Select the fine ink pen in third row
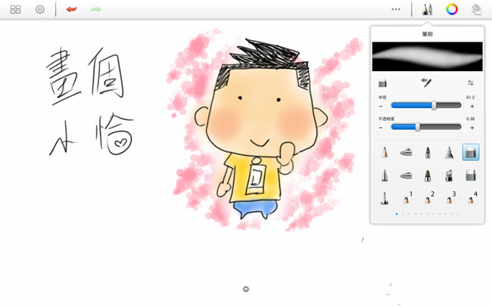 pyautogui.click(x=385, y=199)
